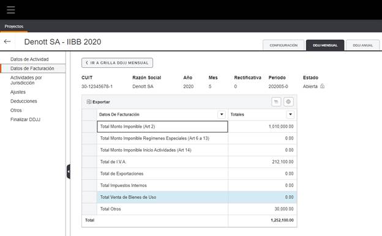Open Actividades por Jurisdicción section

point(26,80)
